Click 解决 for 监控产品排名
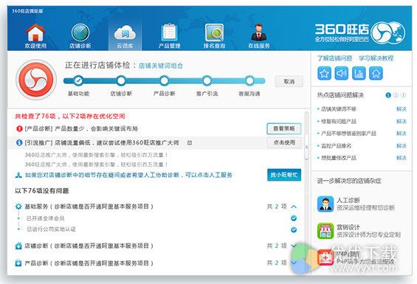417x284 pixels. coord(402,146)
